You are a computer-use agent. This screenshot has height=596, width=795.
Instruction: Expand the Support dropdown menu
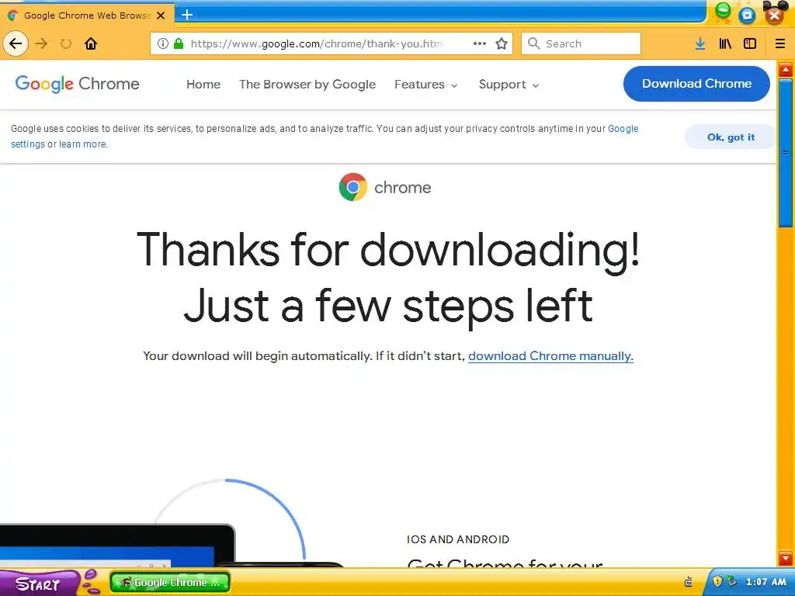click(509, 85)
